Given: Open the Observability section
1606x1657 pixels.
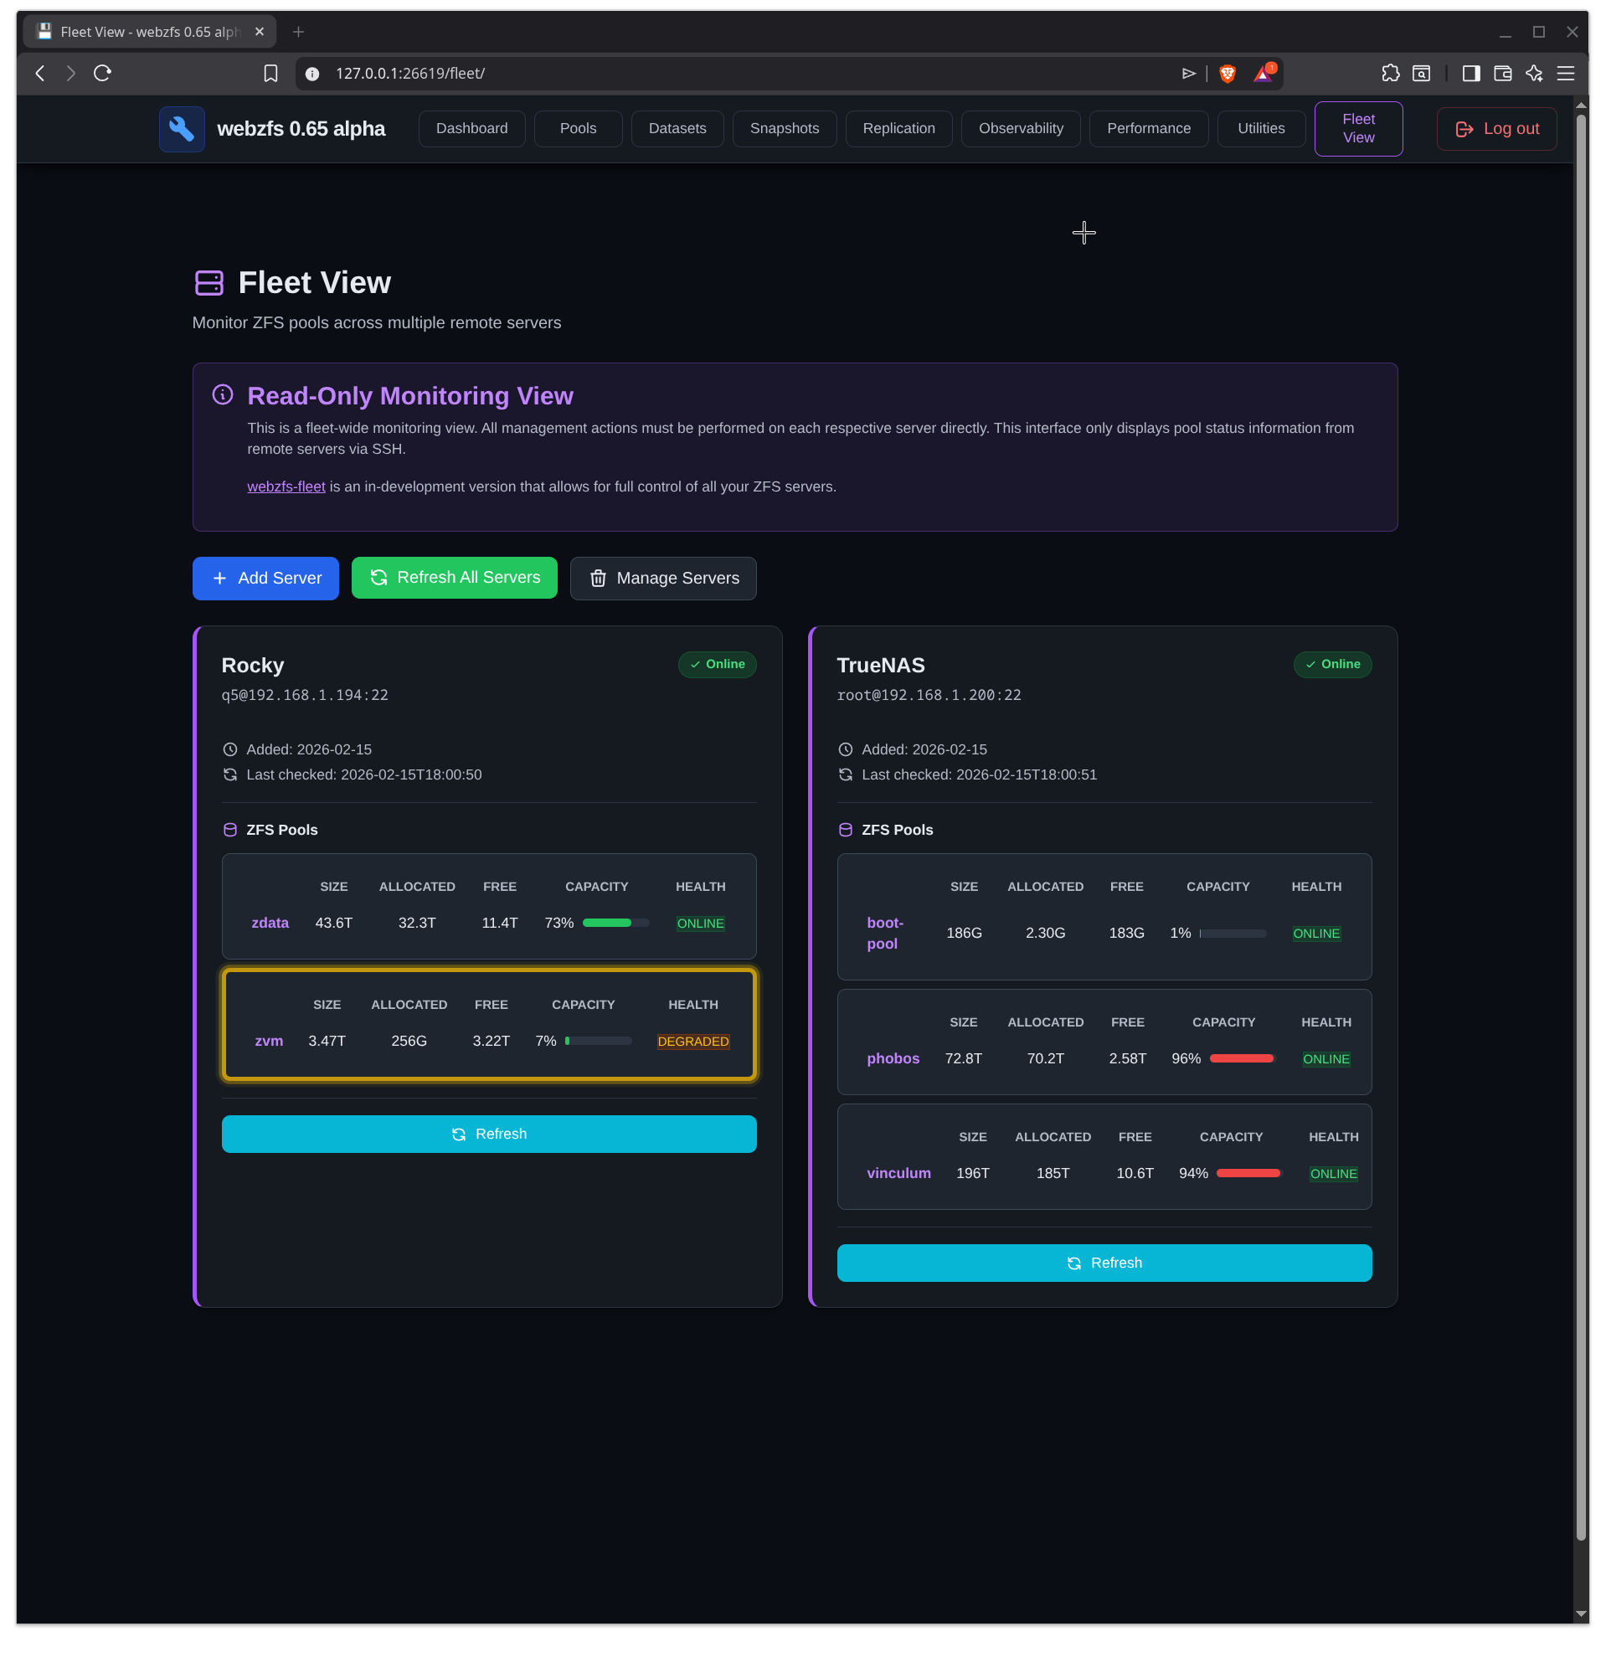Looking at the screenshot, I should 1020,128.
